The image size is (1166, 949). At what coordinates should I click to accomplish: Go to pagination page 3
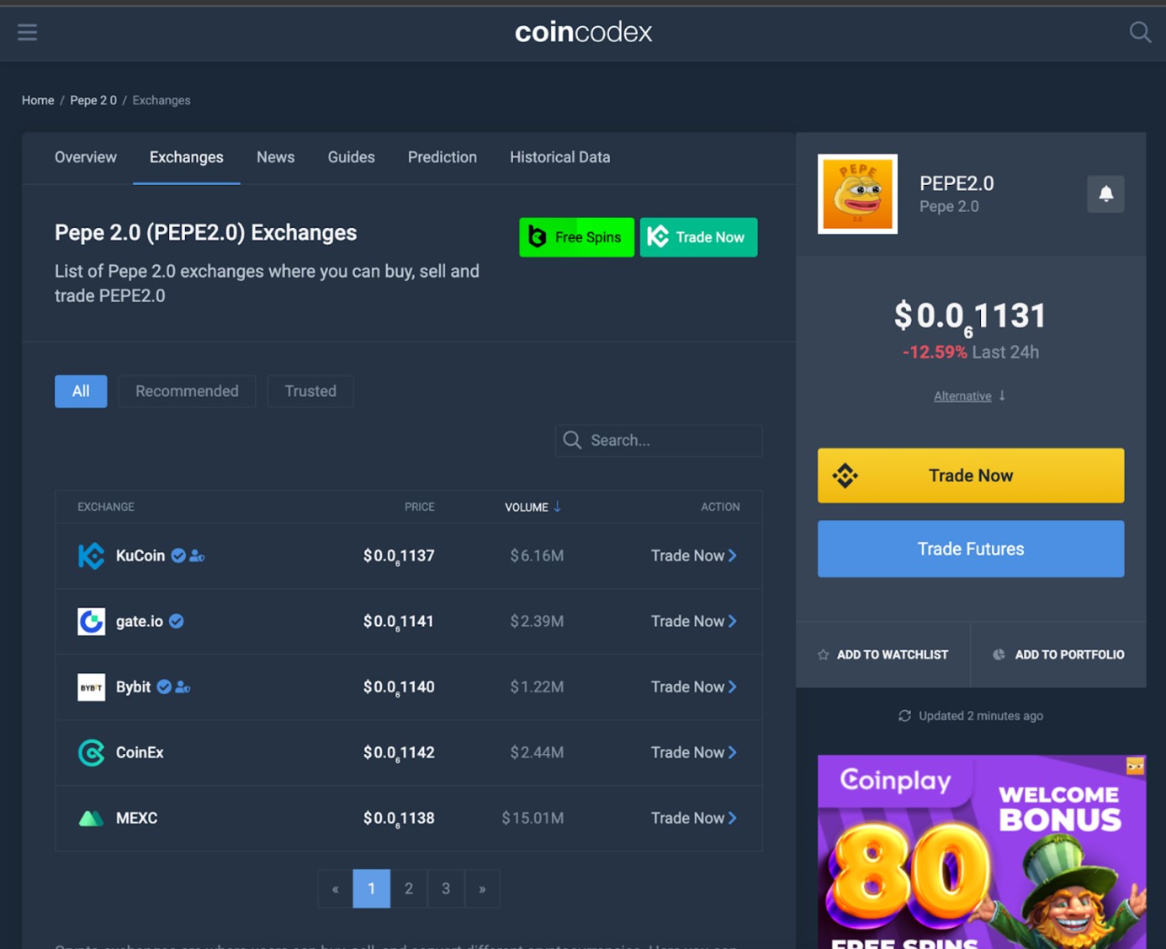(x=446, y=888)
